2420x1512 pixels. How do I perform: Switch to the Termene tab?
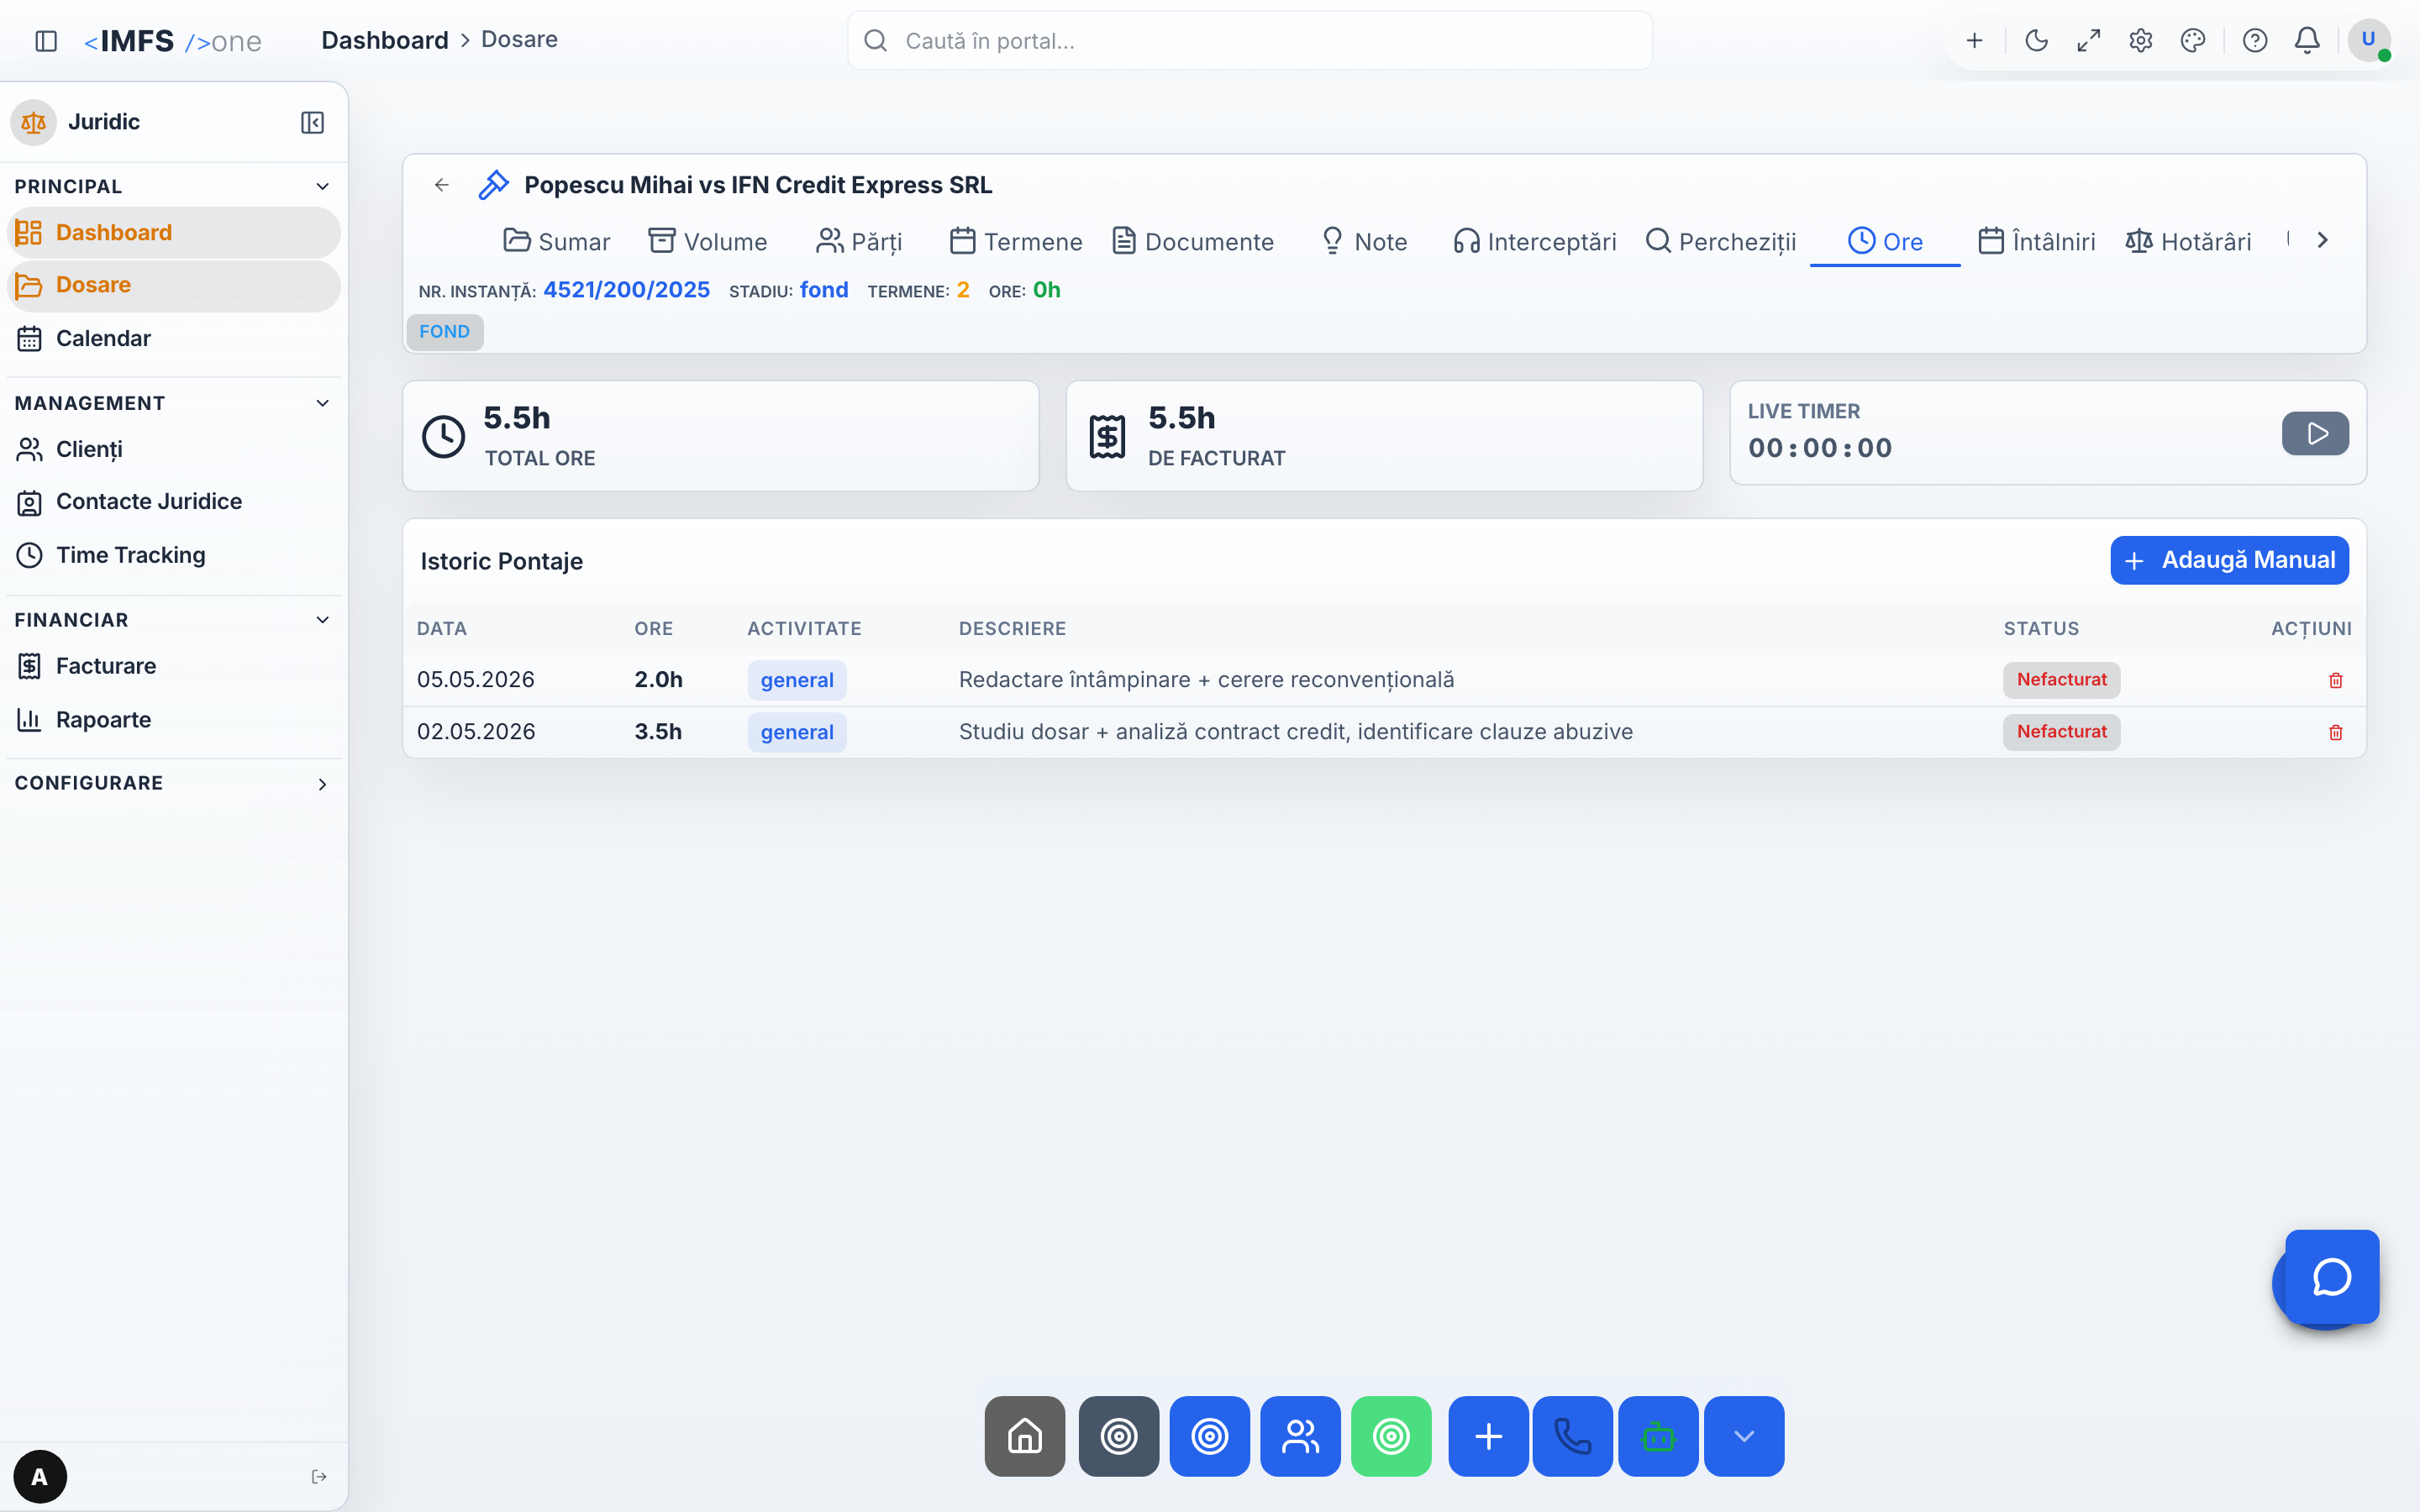pyautogui.click(x=1016, y=241)
